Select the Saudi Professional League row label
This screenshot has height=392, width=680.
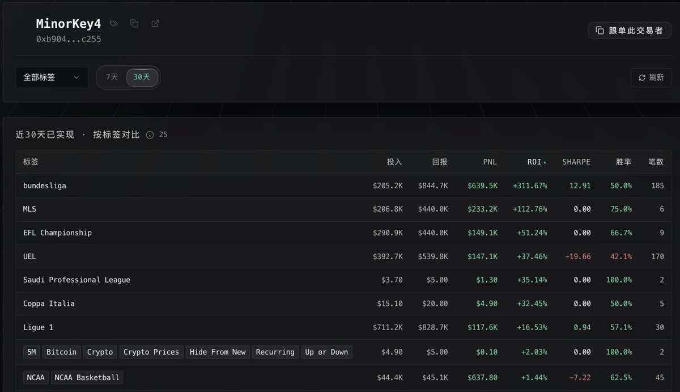coord(76,280)
